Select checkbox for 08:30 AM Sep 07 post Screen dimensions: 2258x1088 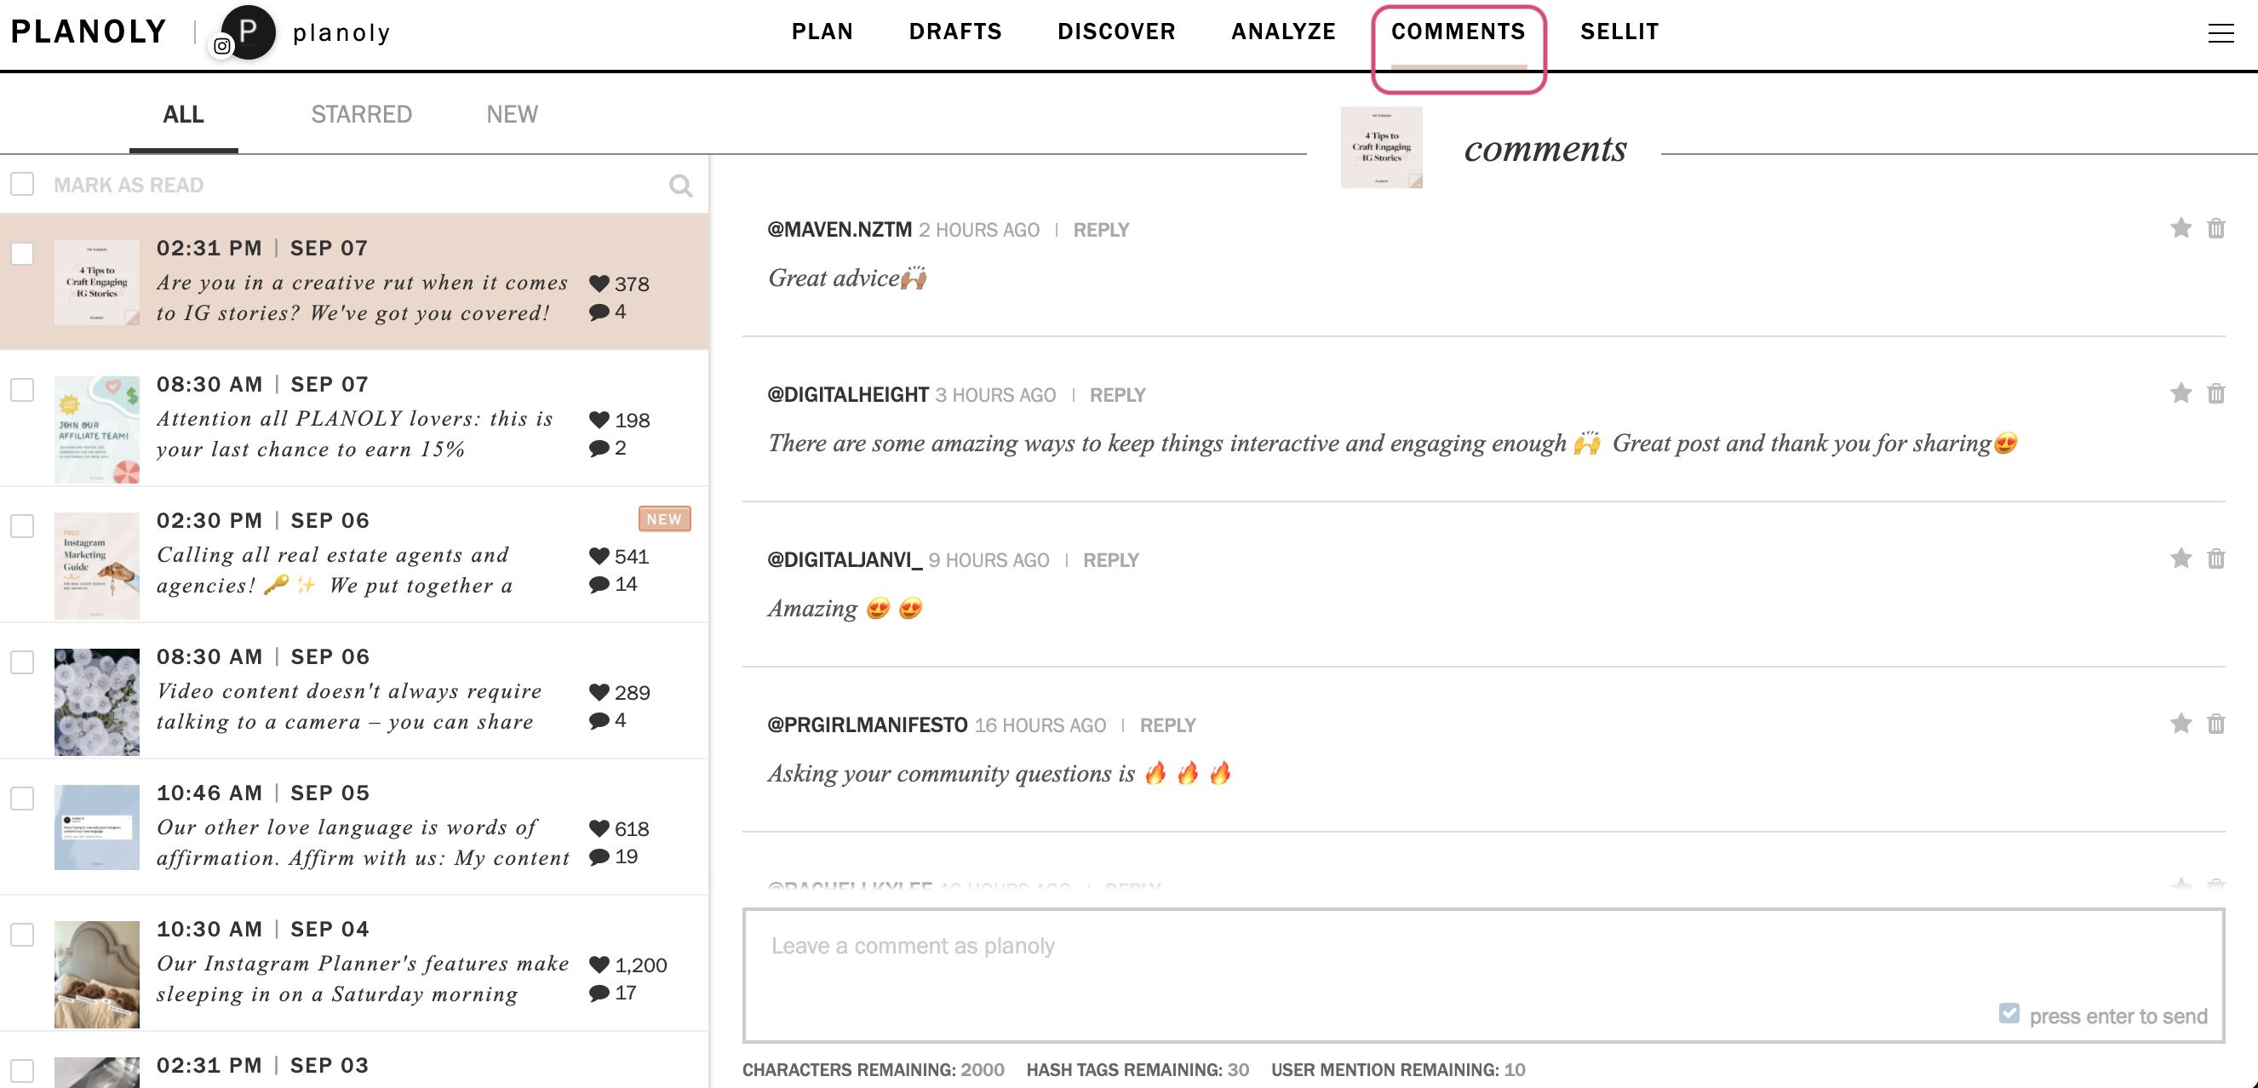coord(22,389)
